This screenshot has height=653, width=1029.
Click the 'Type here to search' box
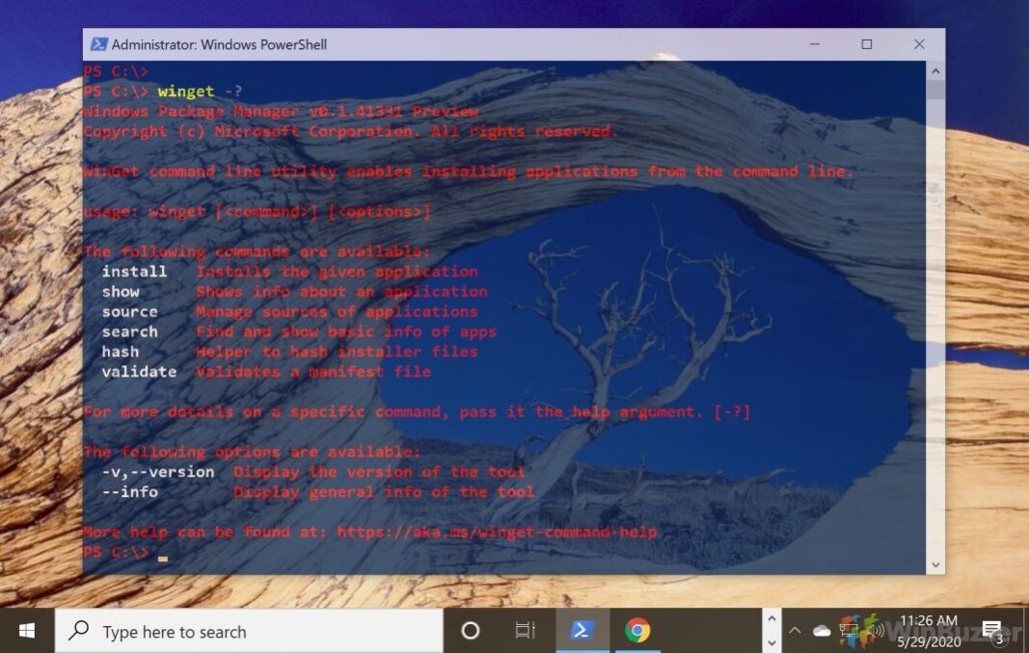tap(250, 631)
